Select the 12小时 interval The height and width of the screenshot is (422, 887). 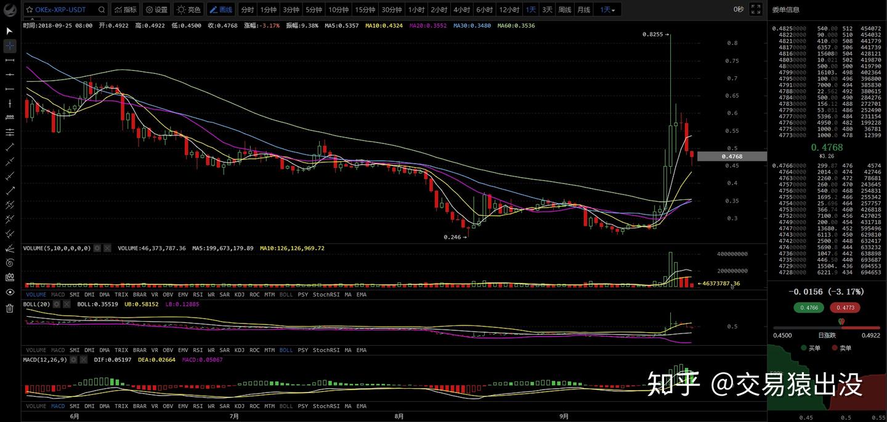(x=509, y=10)
